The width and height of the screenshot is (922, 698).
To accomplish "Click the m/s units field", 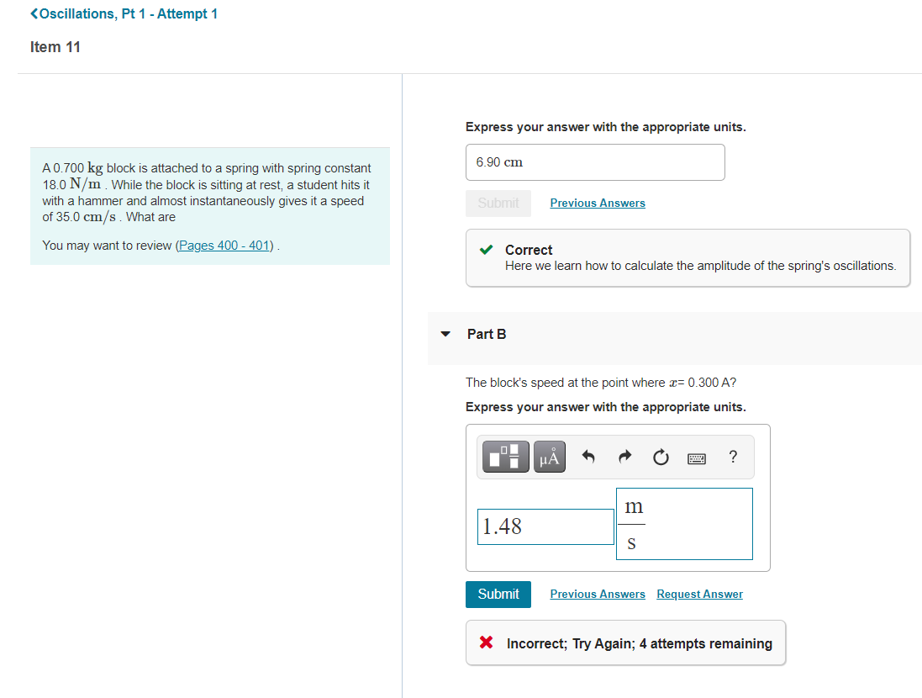I will point(684,523).
